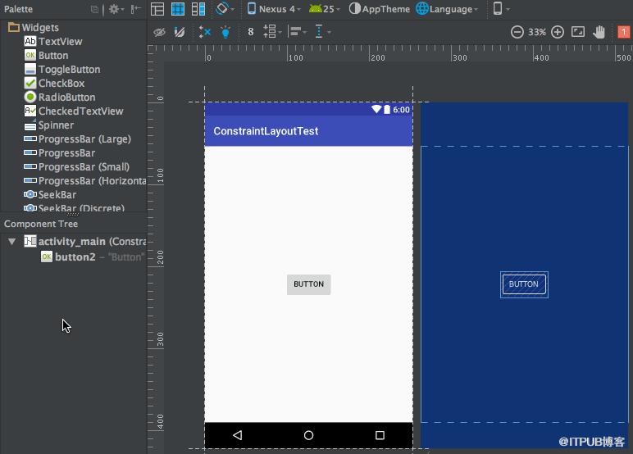
Task: Select the Widgets palette folder
Action: point(34,27)
